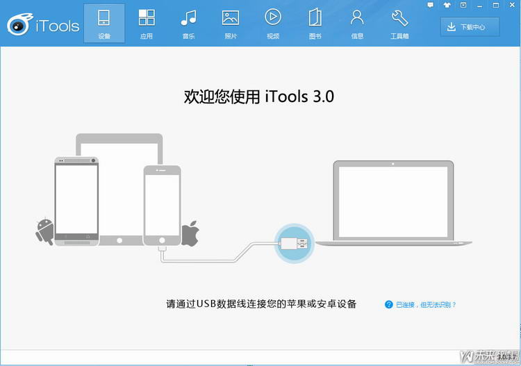Open the 设备 (Device) tab
The height and width of the screenshot is (366, 521).
point(104,24)
